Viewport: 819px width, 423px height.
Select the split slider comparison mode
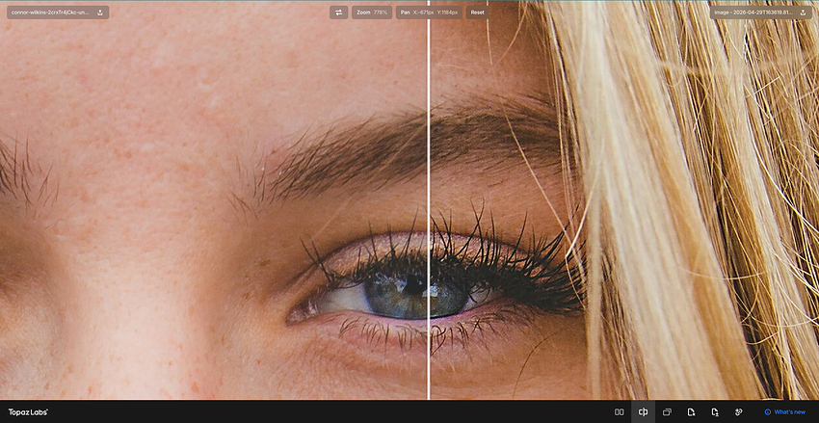[643, 412]
